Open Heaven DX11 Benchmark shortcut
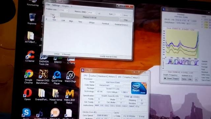 tap(43, 77)
